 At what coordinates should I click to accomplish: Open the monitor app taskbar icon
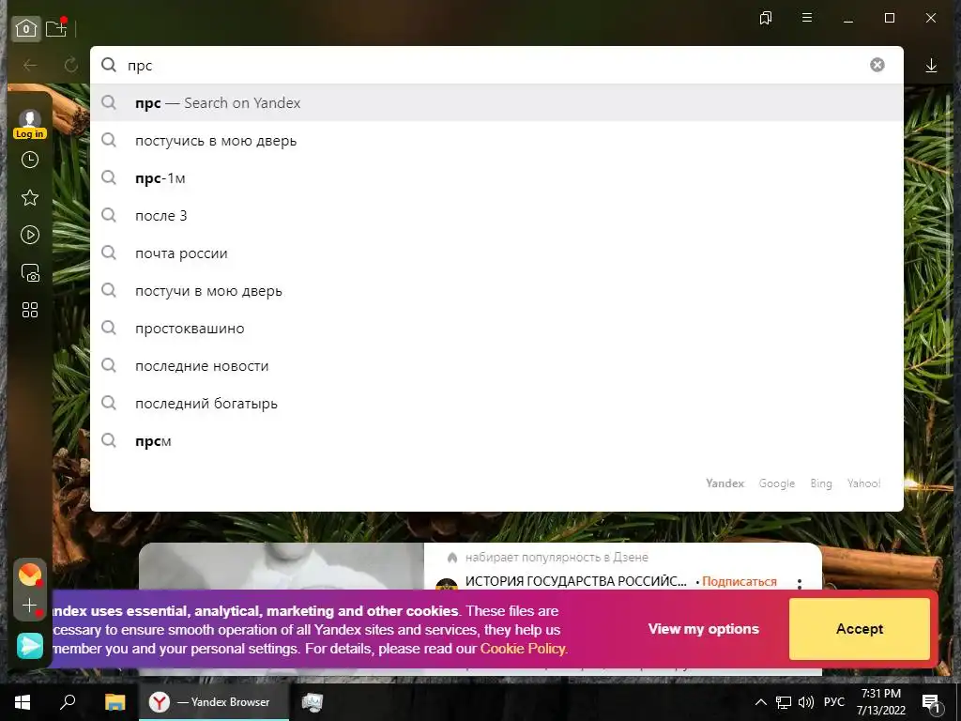(x=313, y=702)
